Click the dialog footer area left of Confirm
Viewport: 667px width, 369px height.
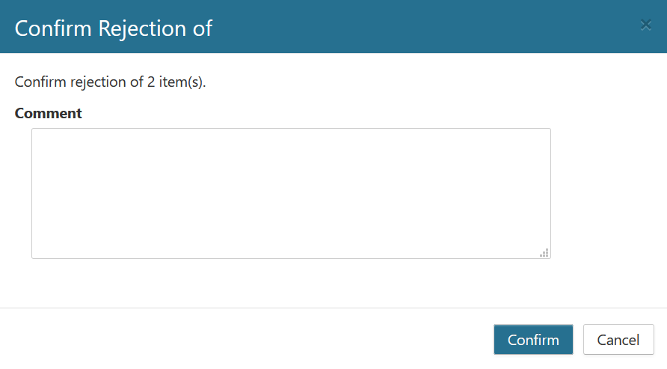[x=247, y=339]
